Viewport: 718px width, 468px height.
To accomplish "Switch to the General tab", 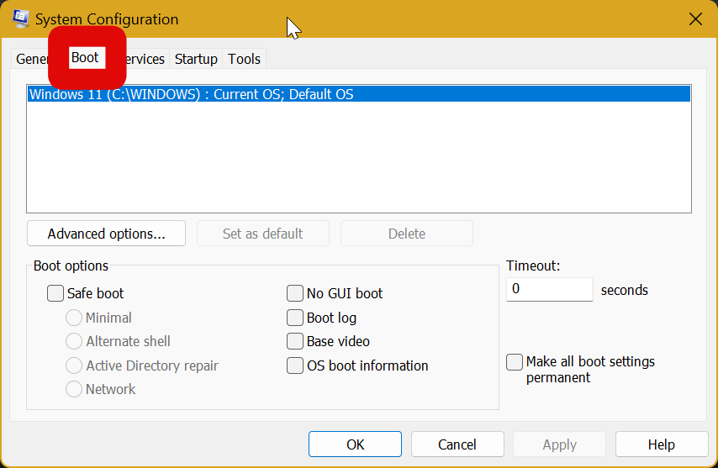I will click(32, 59).
